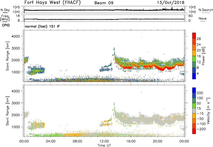Viewport: 213px width, 147px height.
Task: Select the 12–16 dB light green power segment
Action: (x=194, y=59)
